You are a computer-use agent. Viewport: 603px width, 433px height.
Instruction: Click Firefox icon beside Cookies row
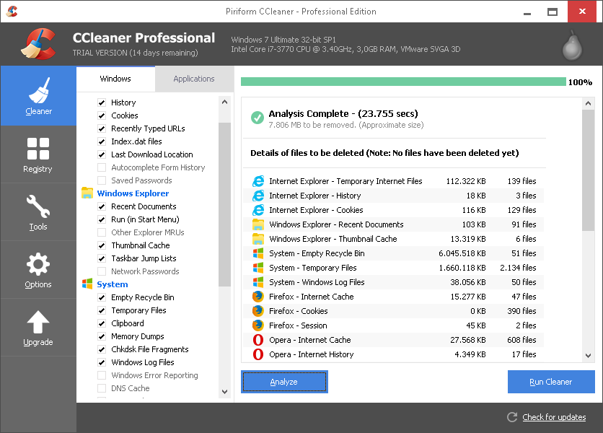click(x=258, y=311)
